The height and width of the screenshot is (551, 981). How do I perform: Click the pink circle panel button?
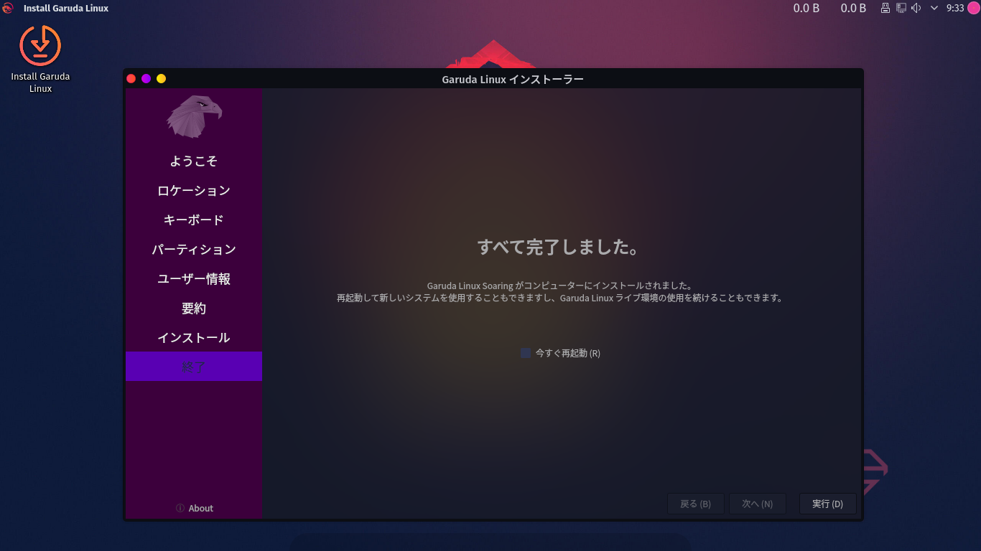coord(973,9)
